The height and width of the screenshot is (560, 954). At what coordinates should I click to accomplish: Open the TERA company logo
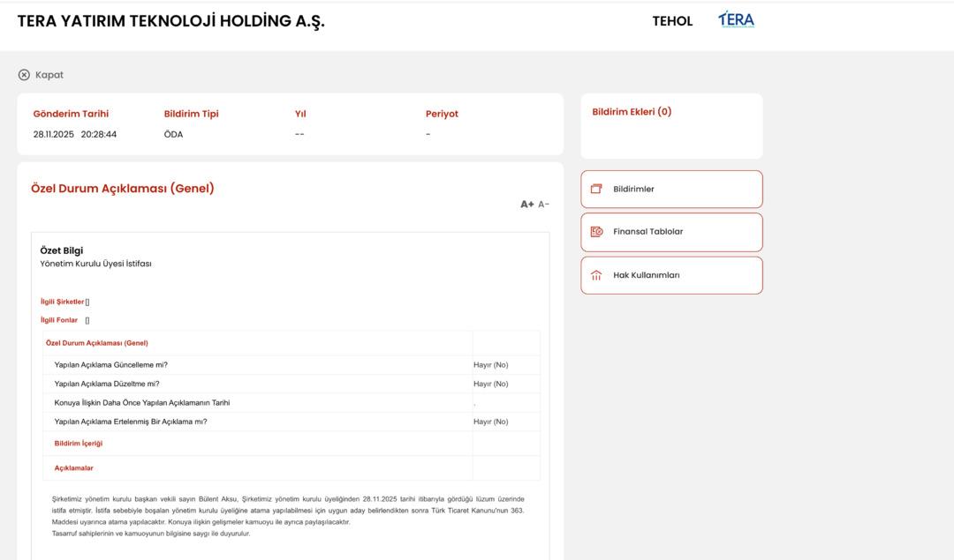pyautogui.click(x=737, y=19)
